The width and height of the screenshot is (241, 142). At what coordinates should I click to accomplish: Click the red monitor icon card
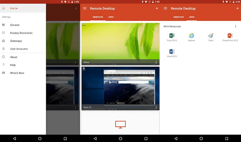click(x=120, y=124)
